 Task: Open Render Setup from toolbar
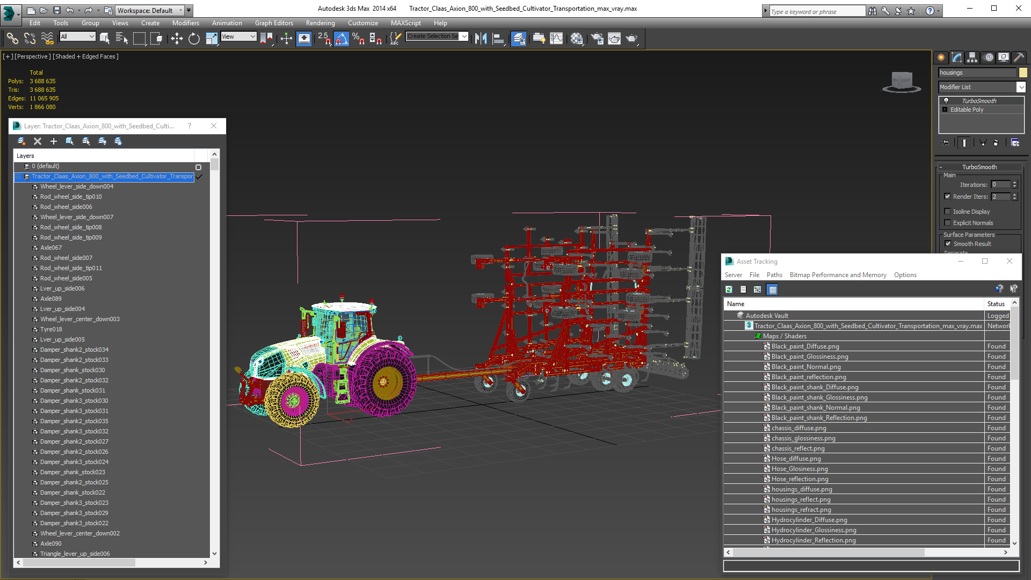coord(597,38)
